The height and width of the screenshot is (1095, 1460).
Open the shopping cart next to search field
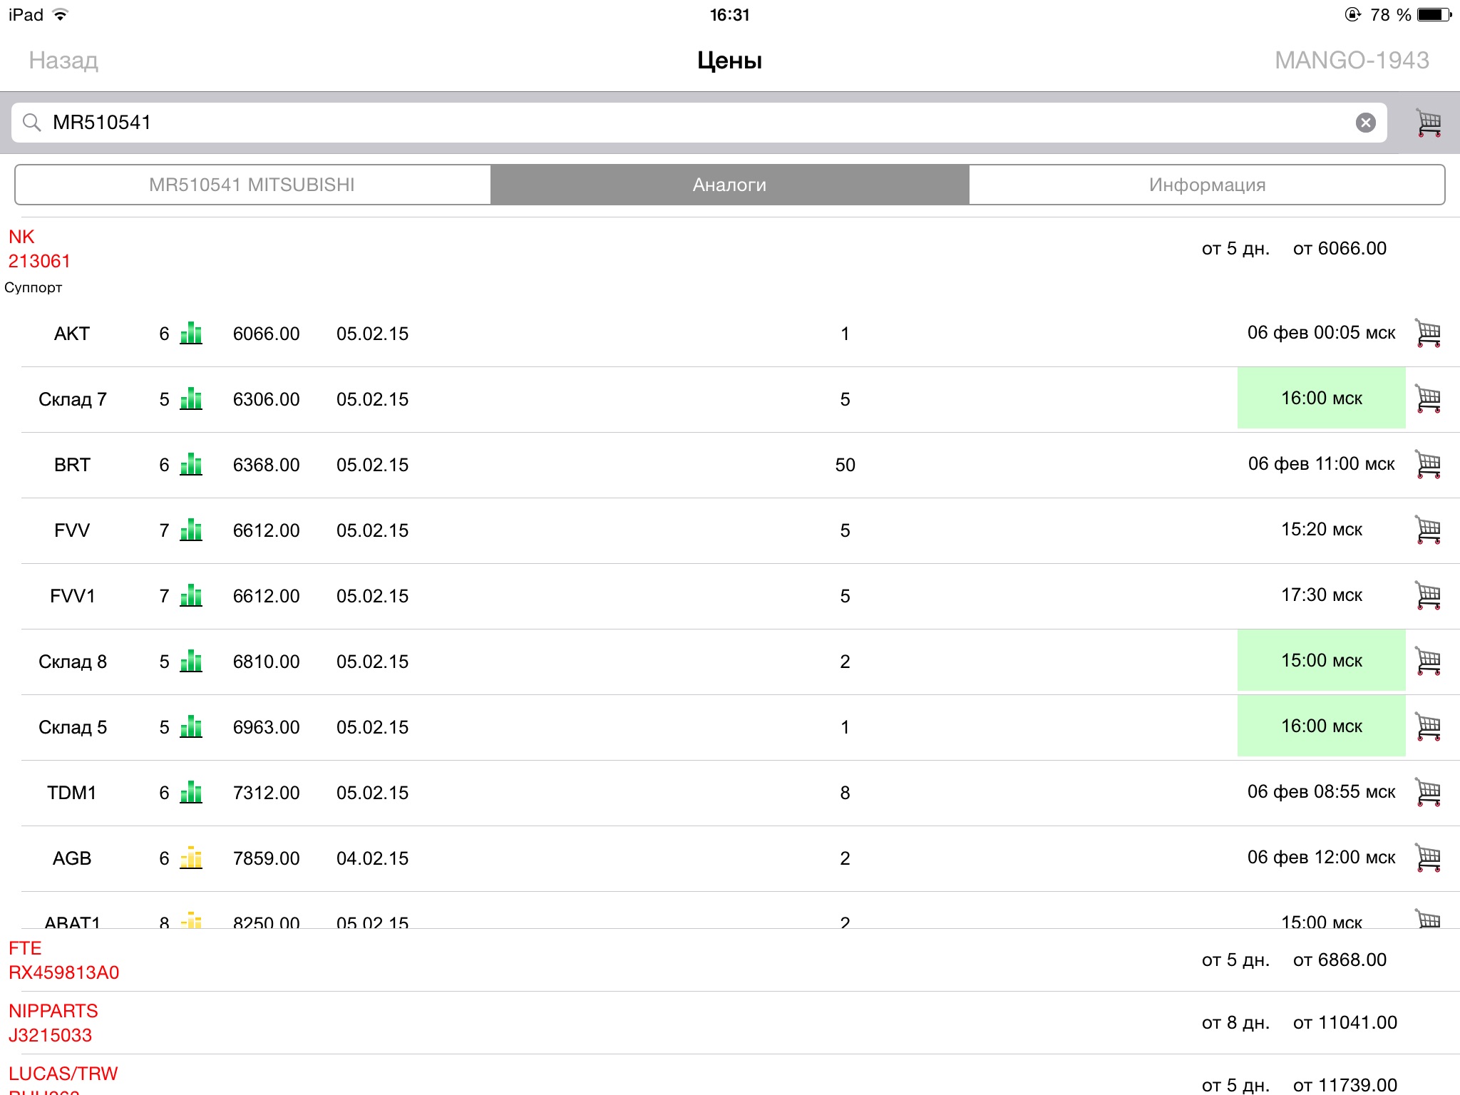click(x=1429, y=123)
